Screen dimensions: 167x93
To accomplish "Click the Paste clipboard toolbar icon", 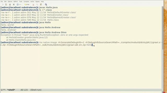I will point(41,5).
